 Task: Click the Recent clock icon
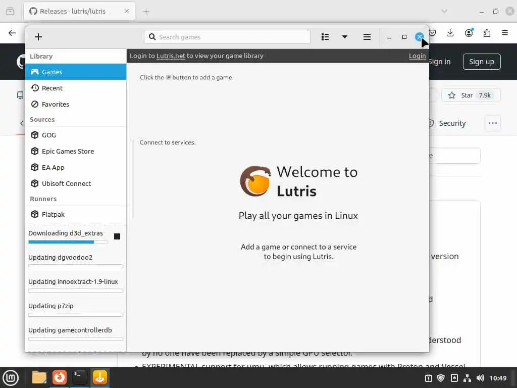pyautogui.click(x=35, y=88)
